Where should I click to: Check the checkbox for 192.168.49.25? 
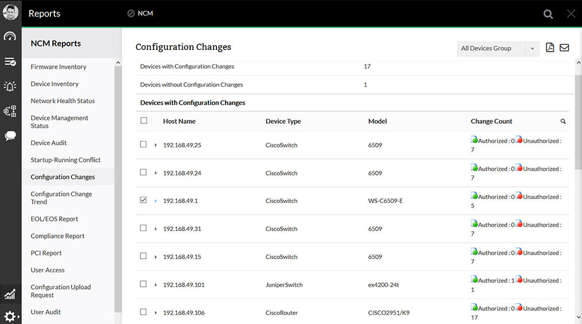tap(144, 145)
